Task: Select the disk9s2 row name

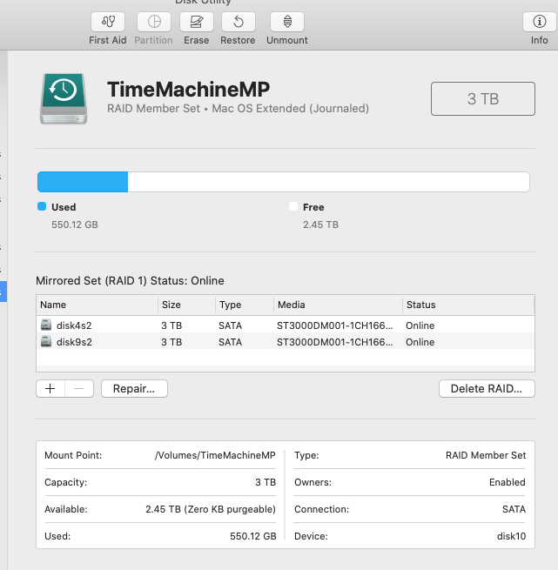Action: 74,342
